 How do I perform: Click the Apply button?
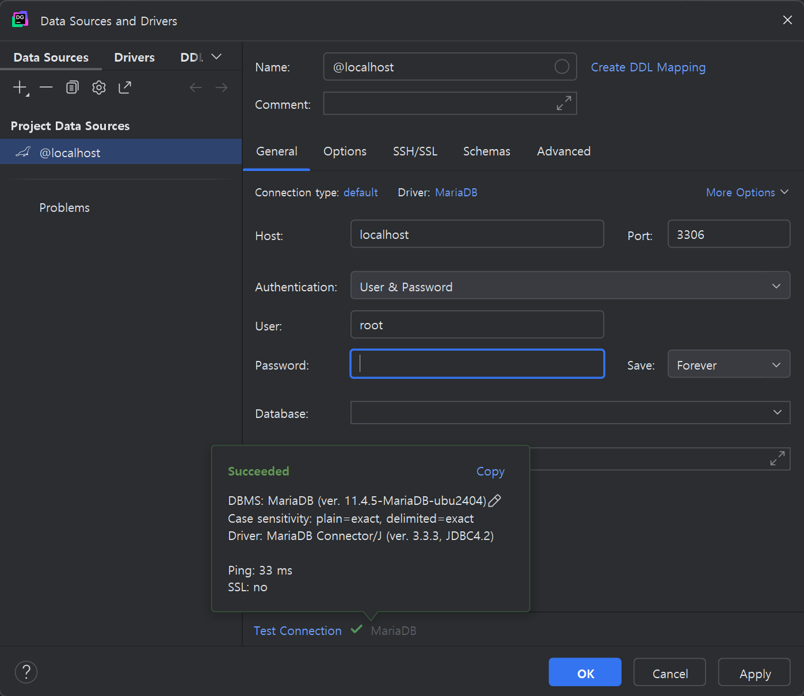(x=755, y=672)
